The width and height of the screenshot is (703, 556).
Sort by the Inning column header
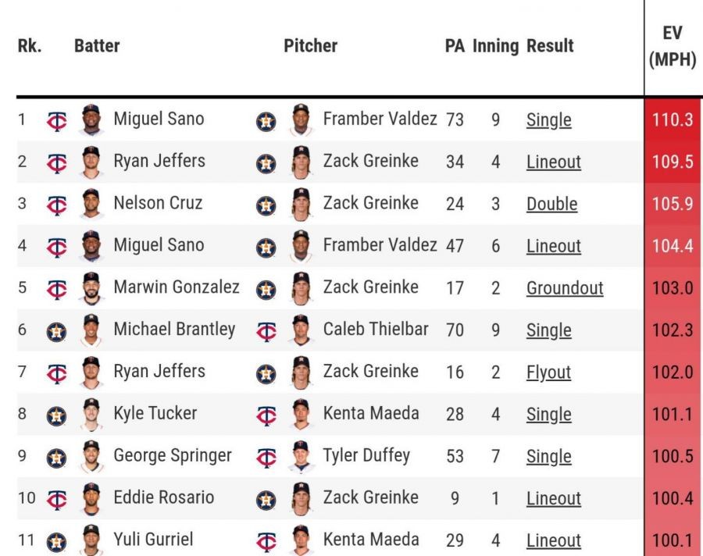(495, 46)
